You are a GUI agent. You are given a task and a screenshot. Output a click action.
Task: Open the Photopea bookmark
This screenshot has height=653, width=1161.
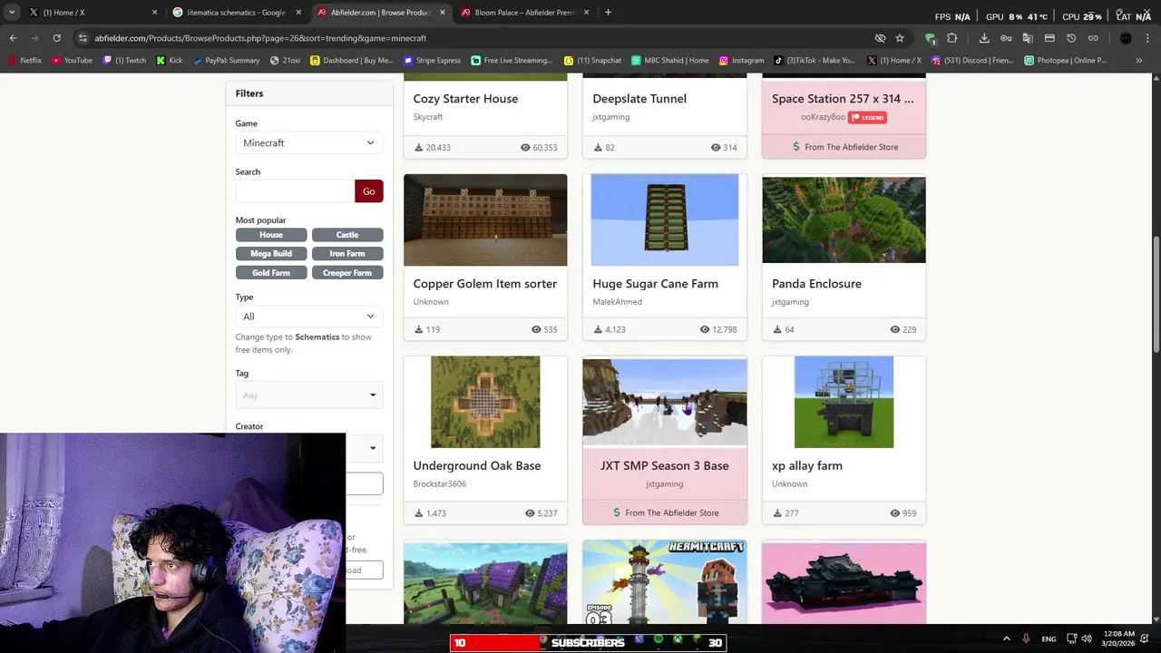pyautogui.click(x=1066, y=60)
